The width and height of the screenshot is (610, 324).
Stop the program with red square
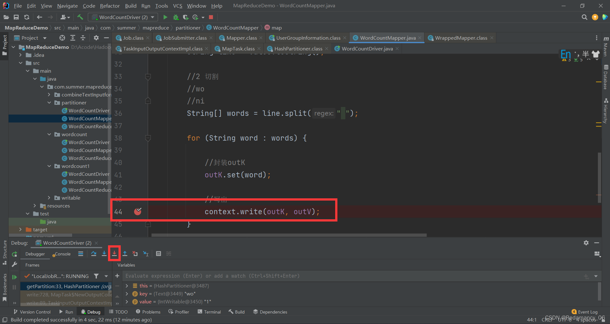[211, 17]
